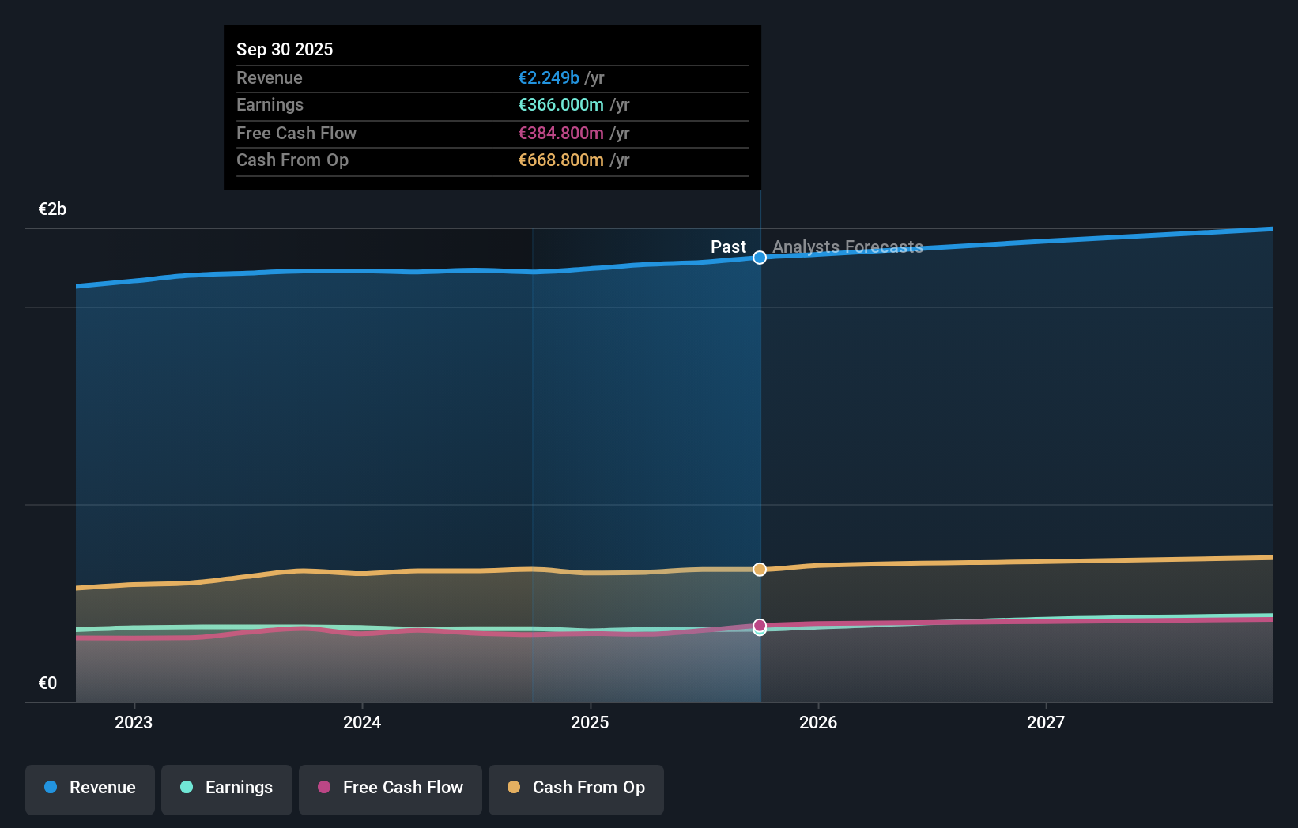The height and width of the screenshot is (828, 1298).
Task: Click the 2025 label on the time axis
Action: (591, 721)
